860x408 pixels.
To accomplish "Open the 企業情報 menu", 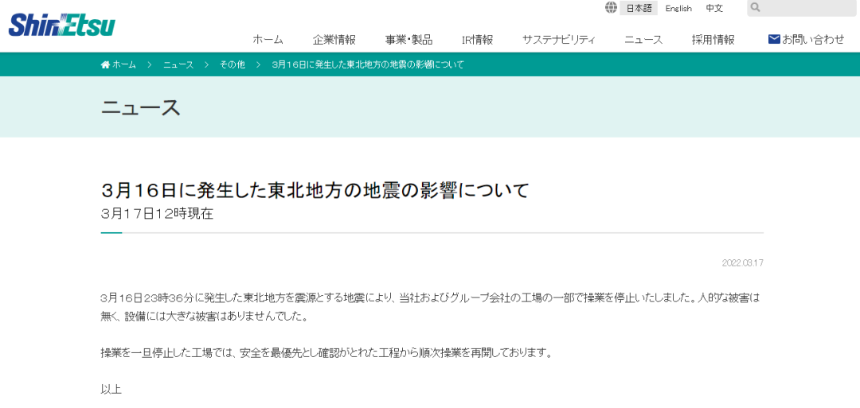I will coord(334,39).
